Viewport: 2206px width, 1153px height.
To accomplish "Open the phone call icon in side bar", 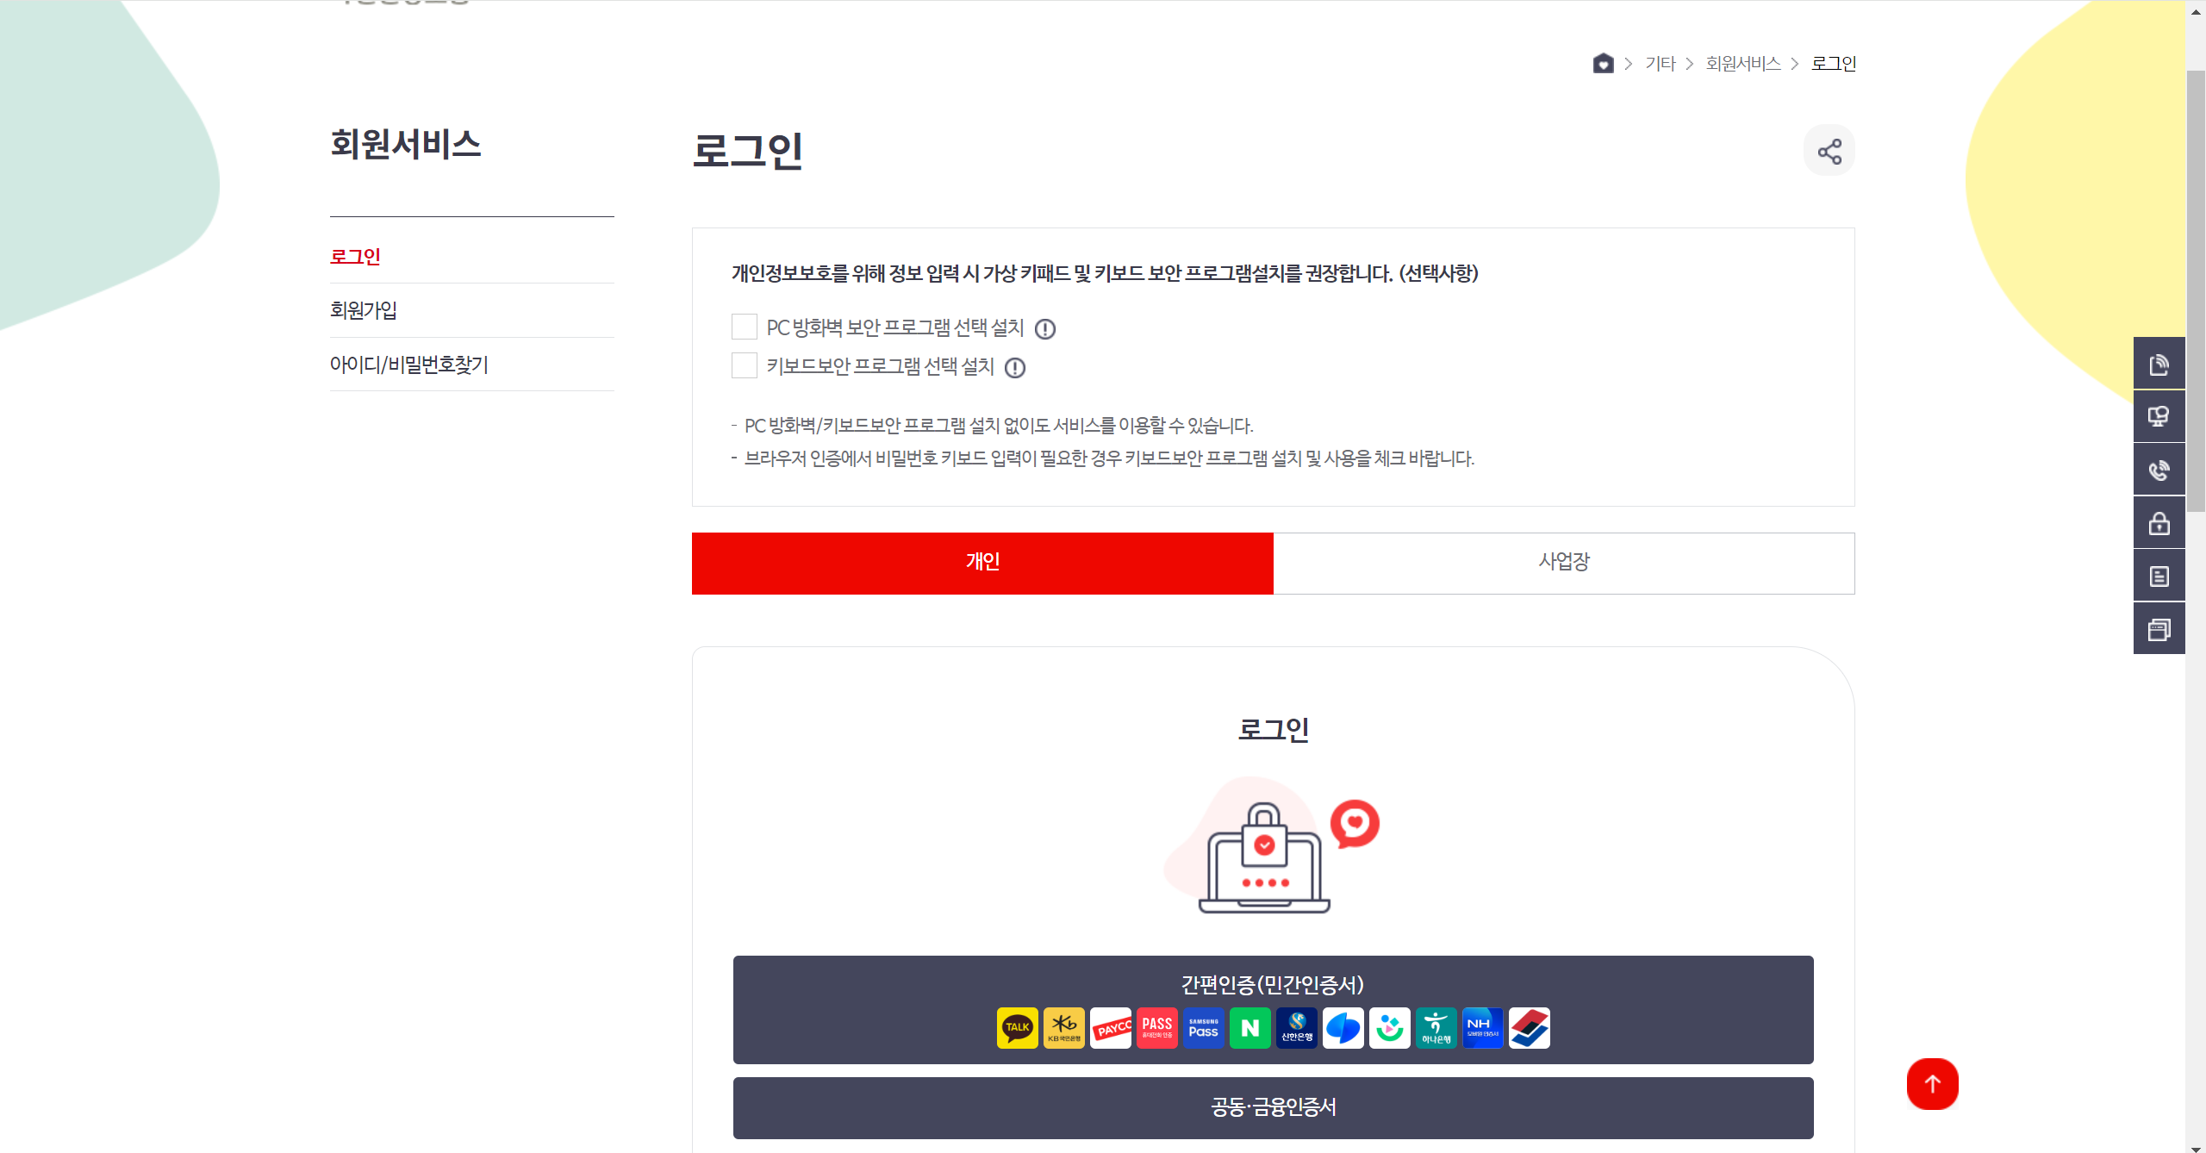I will point(2159,470).
